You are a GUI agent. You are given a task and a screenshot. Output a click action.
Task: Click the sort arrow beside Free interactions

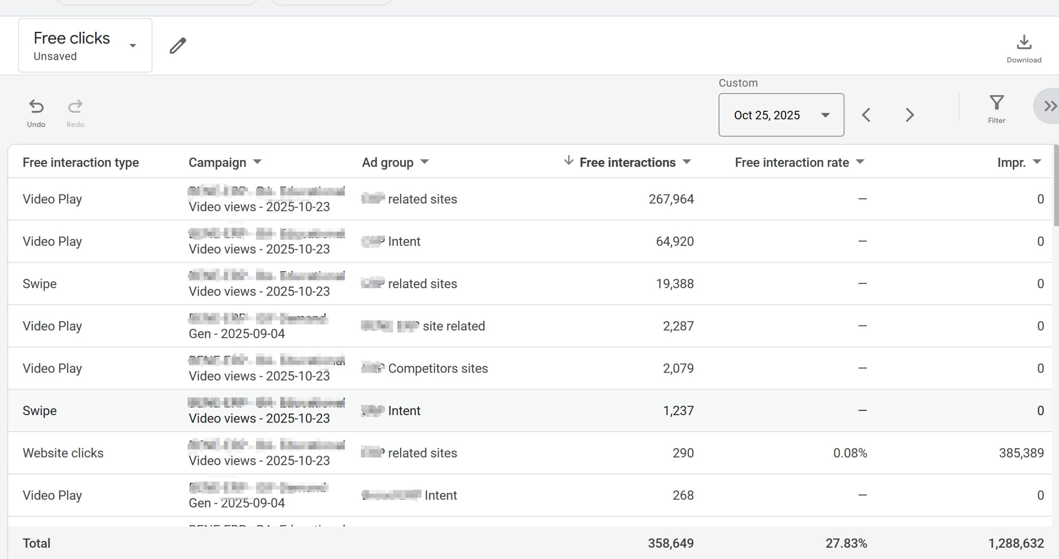568,160
